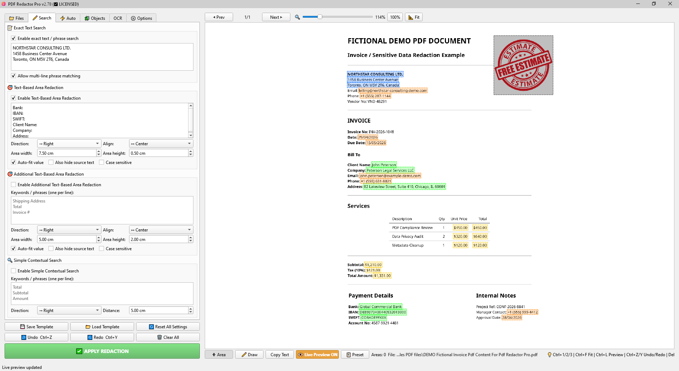Set zoom to 100%

[x=395, y=17]
